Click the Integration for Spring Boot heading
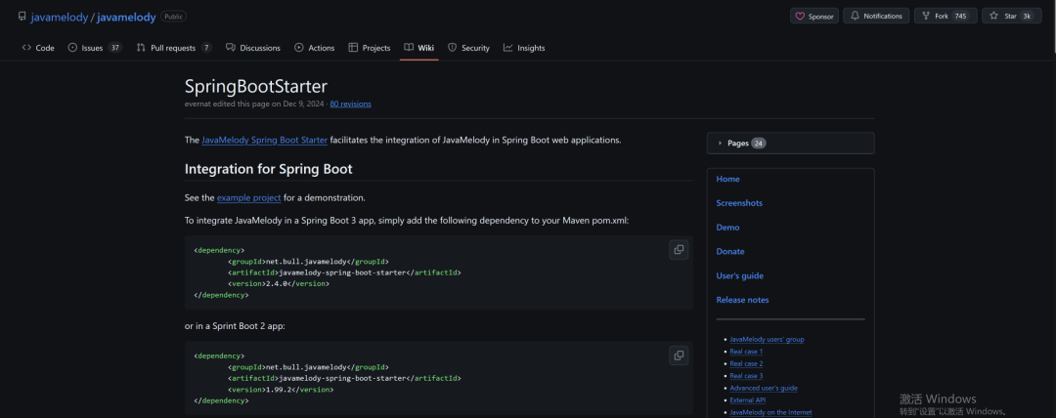This screenshot has width=1056, height=418. coord(268,169)
